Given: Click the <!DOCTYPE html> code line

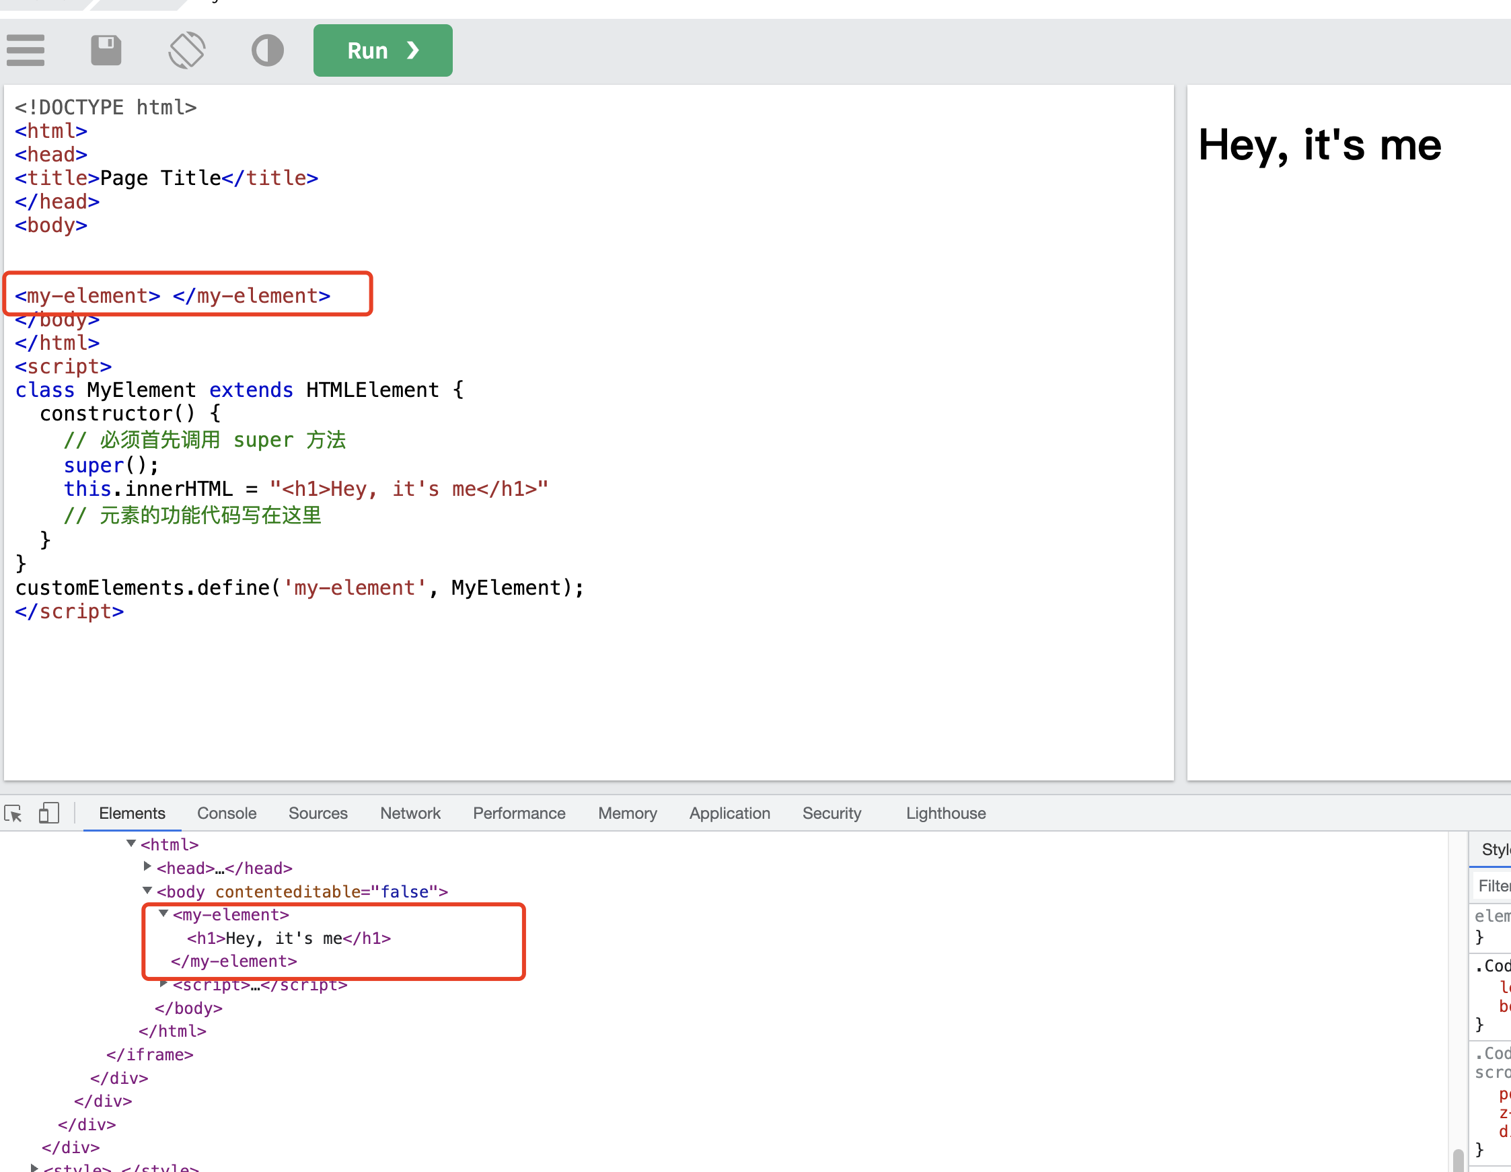Looking at the screenshot, I should coord(106,107).
